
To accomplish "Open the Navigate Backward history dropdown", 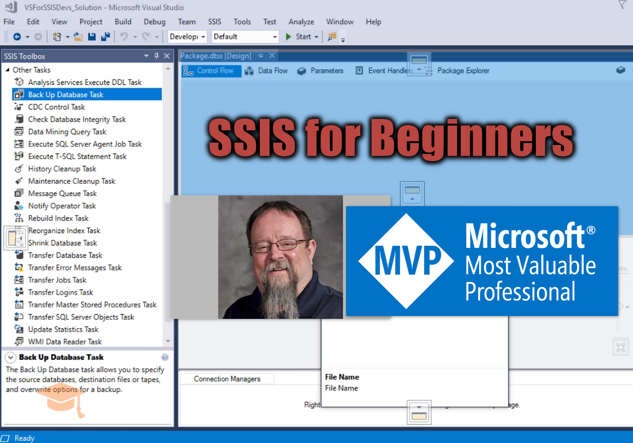I will pyautogui.click(x=28, y=36).
